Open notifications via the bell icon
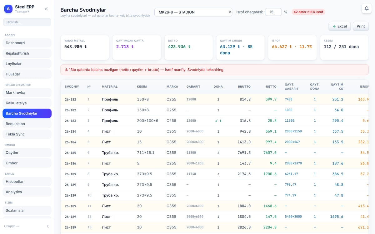This screenshot has width=375, height=234. point(367,8)
